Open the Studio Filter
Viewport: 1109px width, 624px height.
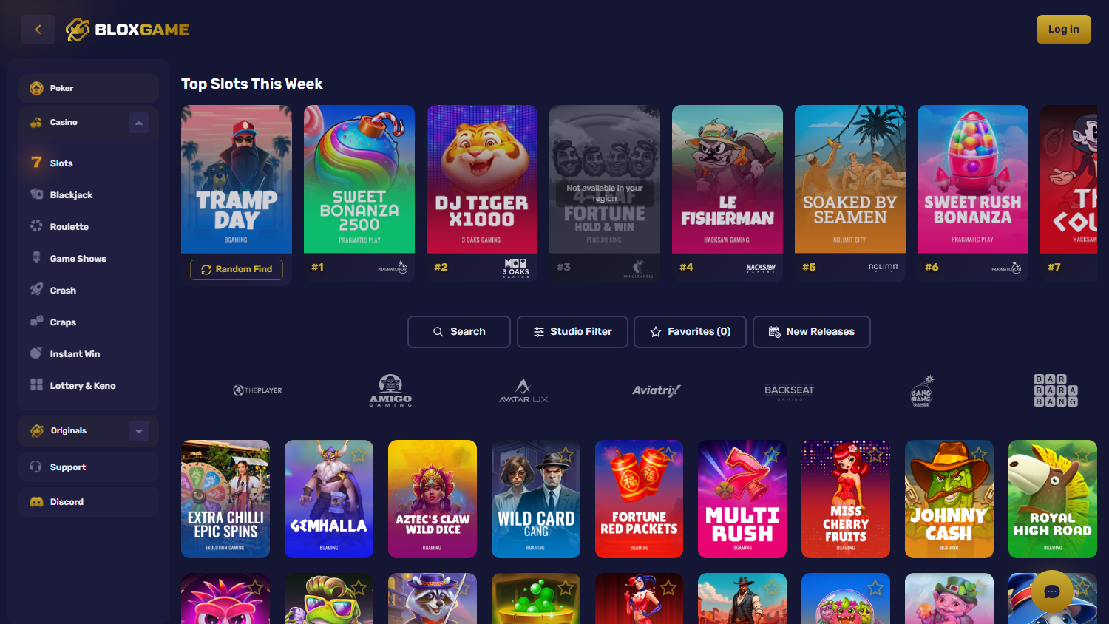coord(573,332)
